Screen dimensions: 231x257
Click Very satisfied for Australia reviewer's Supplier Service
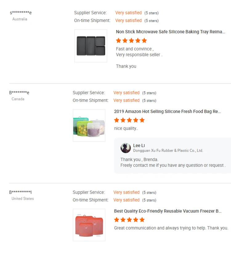point(128,13)
